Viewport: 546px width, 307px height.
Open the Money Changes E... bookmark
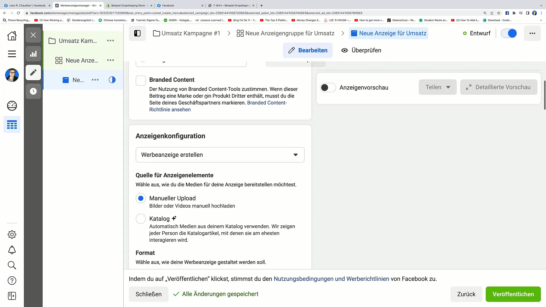click(x=306, y=20)
